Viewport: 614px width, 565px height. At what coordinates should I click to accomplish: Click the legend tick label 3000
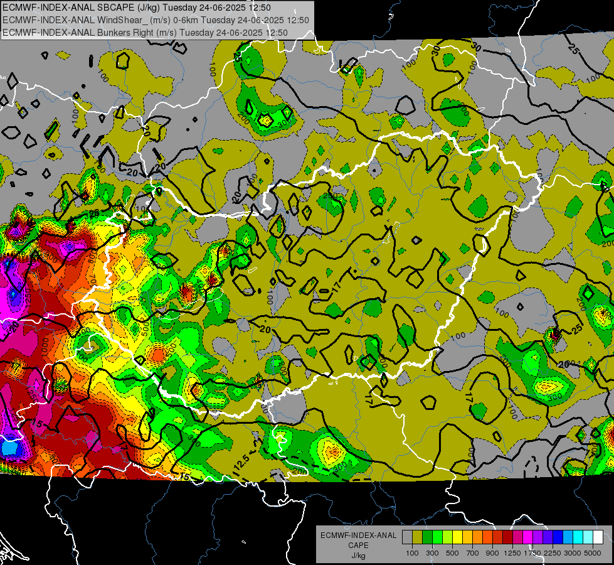(573, 553)
